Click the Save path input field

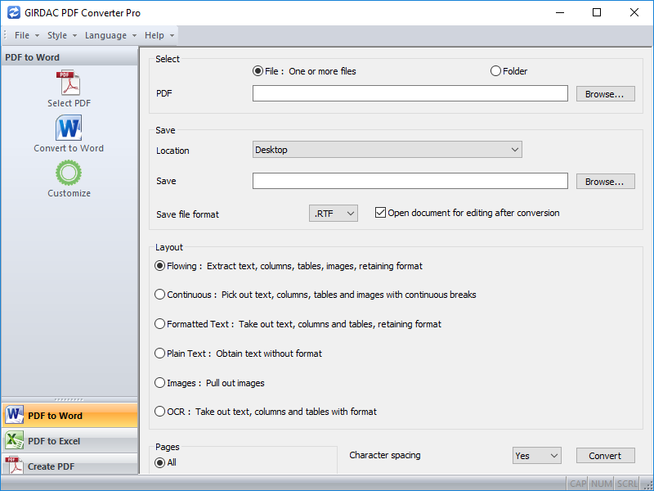click(410, 181)
